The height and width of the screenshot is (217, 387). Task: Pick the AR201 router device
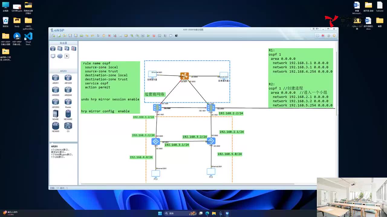coord(55,79)
